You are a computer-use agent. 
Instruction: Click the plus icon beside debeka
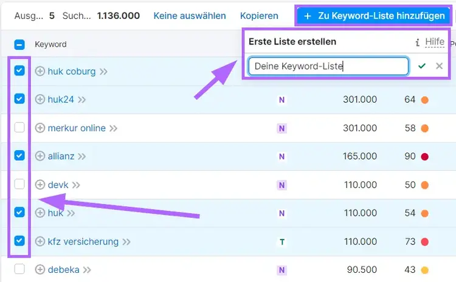pos(40,270)
